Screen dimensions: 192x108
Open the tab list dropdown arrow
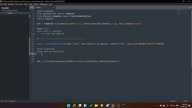(191, 7)
